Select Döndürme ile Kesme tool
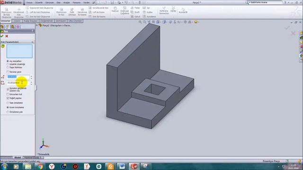303x170 pixels. tap(82, 12)
